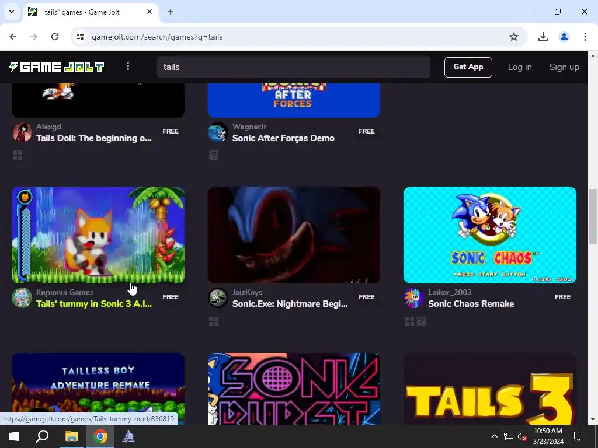Click developer name Alexgd
Image resolution: width=598 pixels, height=448 pixels.
click(48, 127)
